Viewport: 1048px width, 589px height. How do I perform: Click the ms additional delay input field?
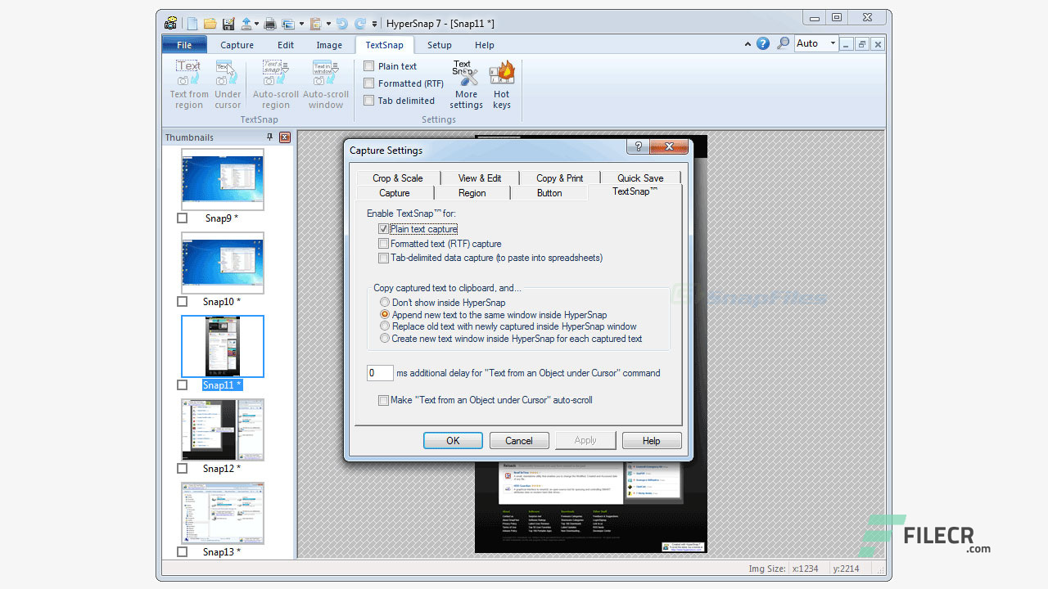click(380, 373)
